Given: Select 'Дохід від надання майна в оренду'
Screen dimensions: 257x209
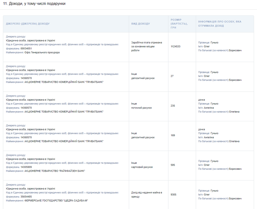Looking at the screenshot, I should point(146,195).
